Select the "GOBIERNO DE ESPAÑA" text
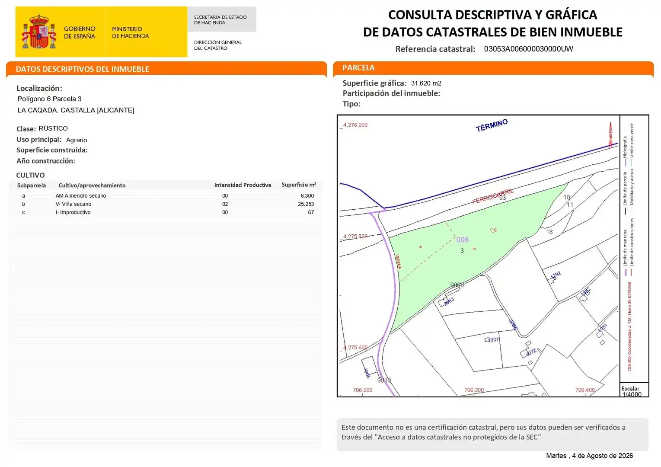661x467 pixels. coord(80,32)
